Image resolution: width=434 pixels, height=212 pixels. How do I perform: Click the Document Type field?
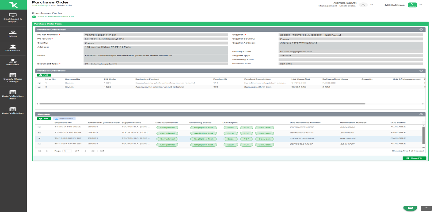pyautogui.click(x=155, y=64)
